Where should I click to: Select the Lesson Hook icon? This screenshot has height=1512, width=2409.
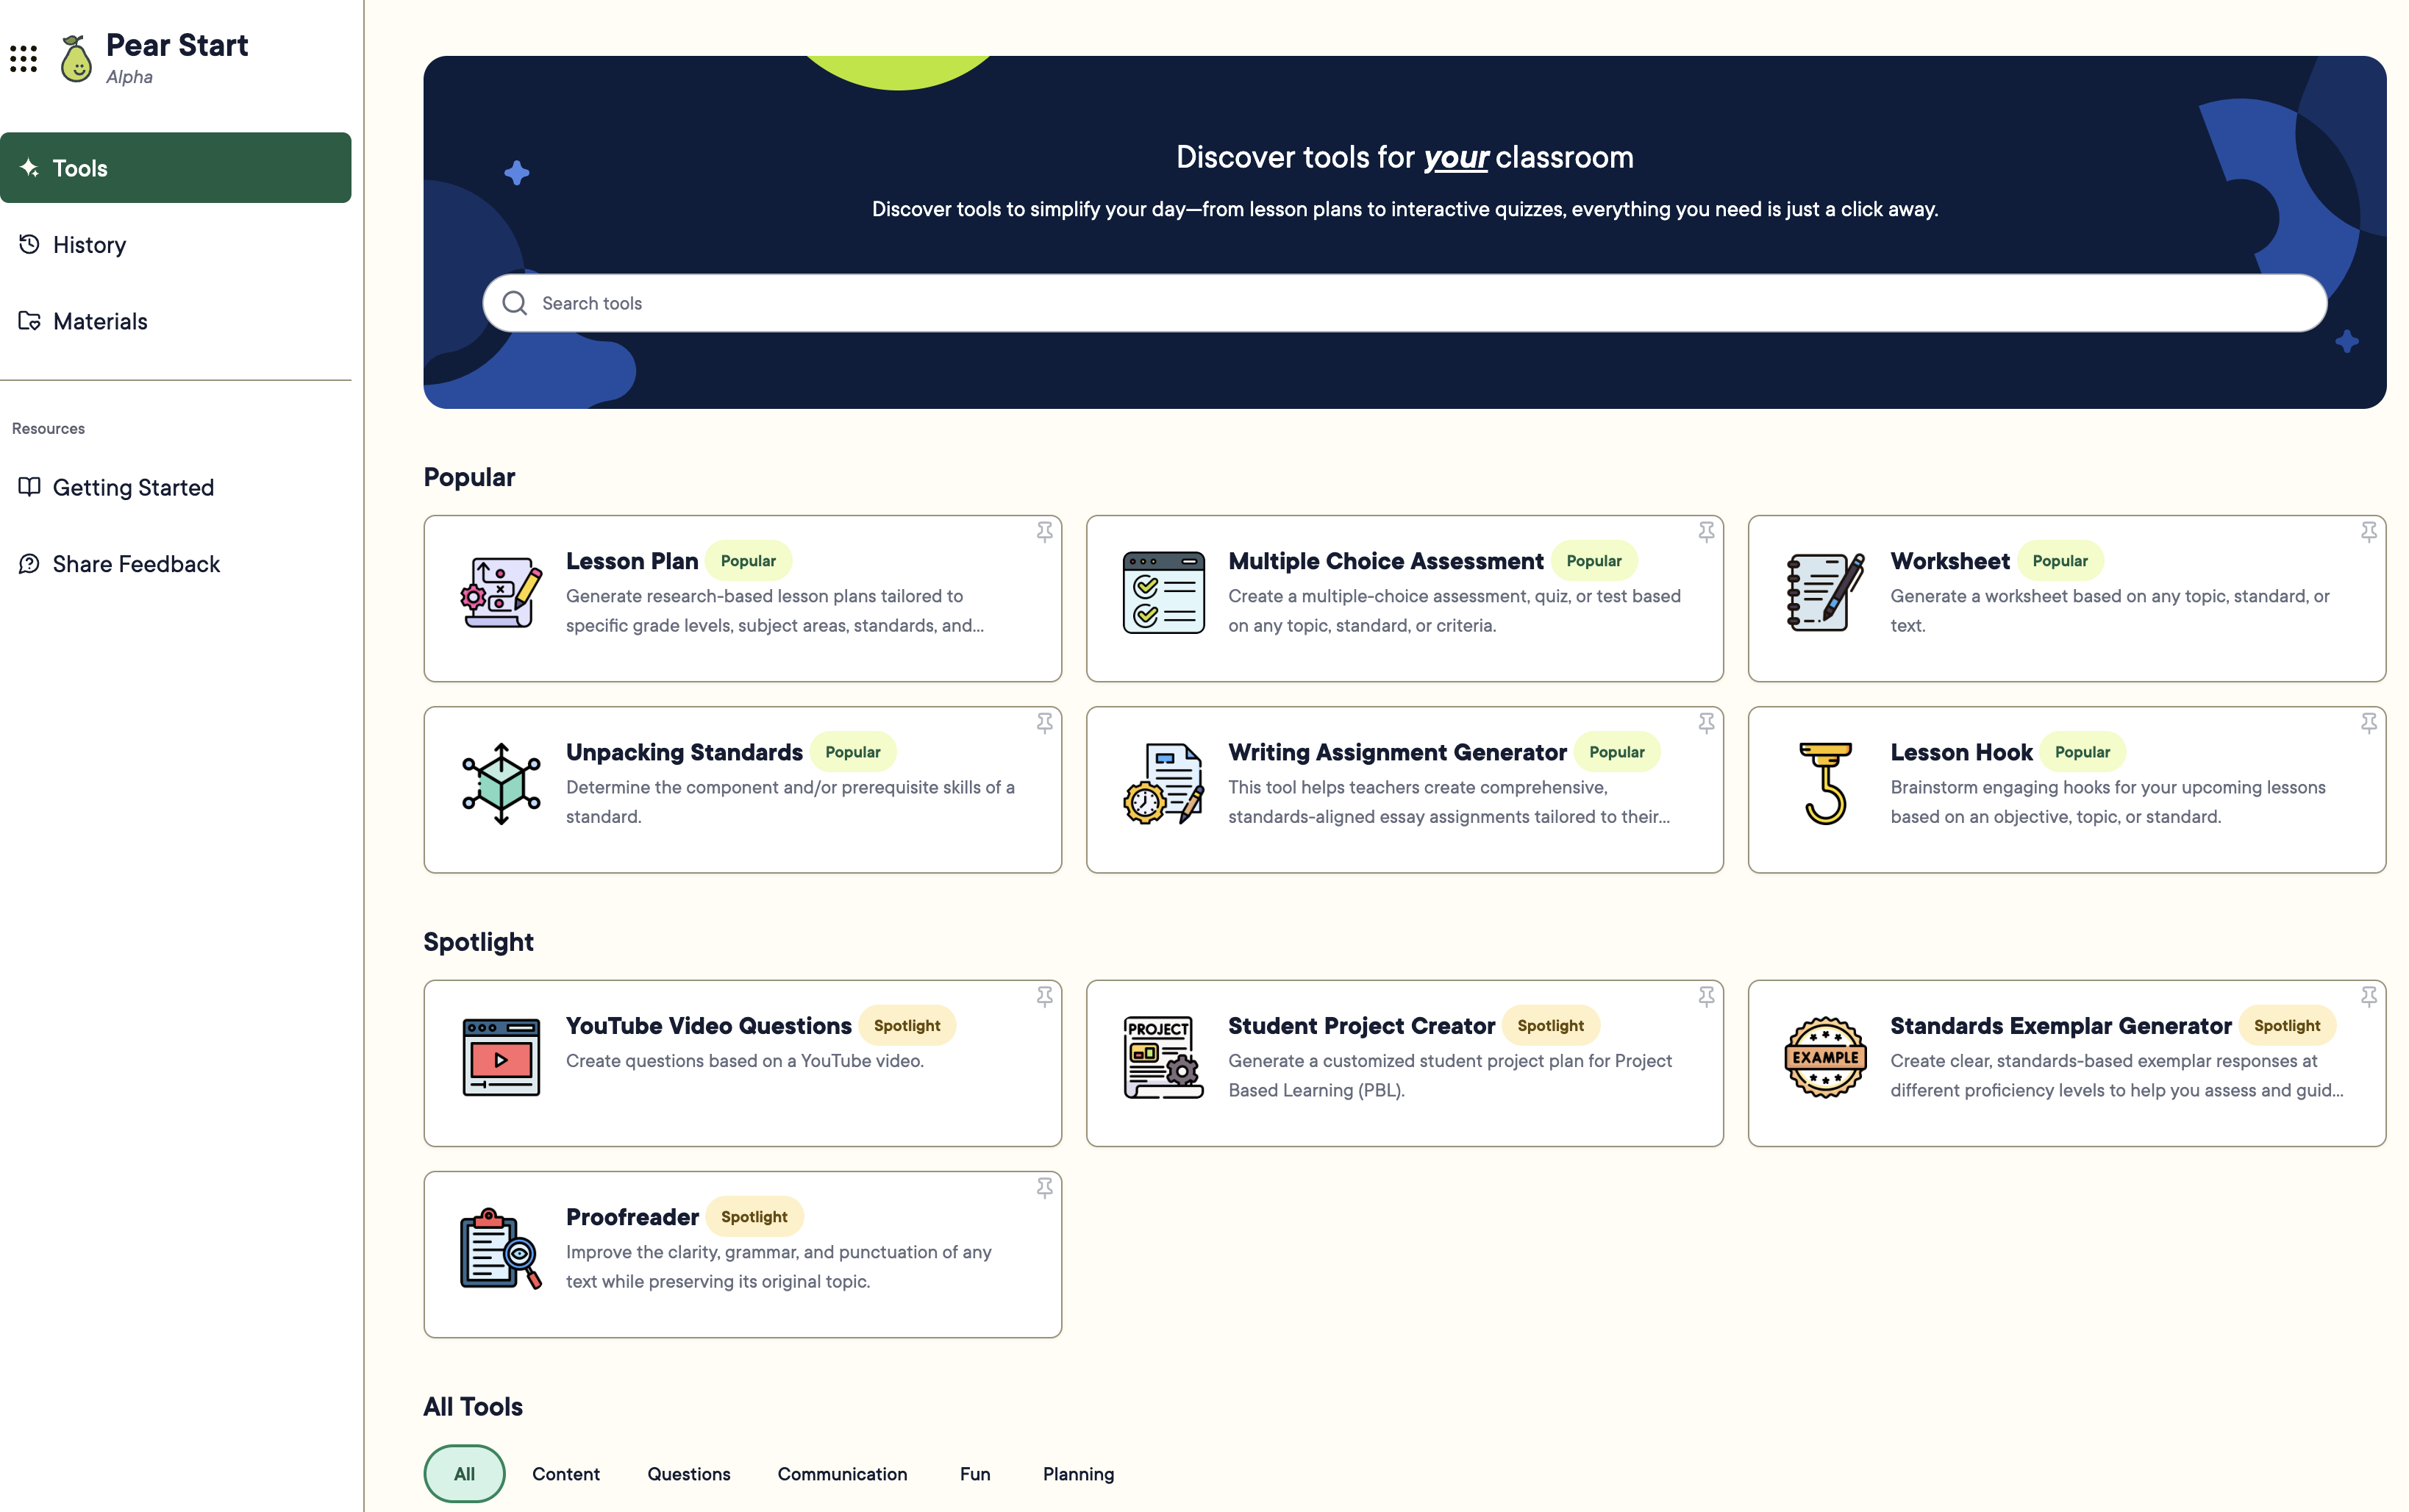coord(1823,785)
